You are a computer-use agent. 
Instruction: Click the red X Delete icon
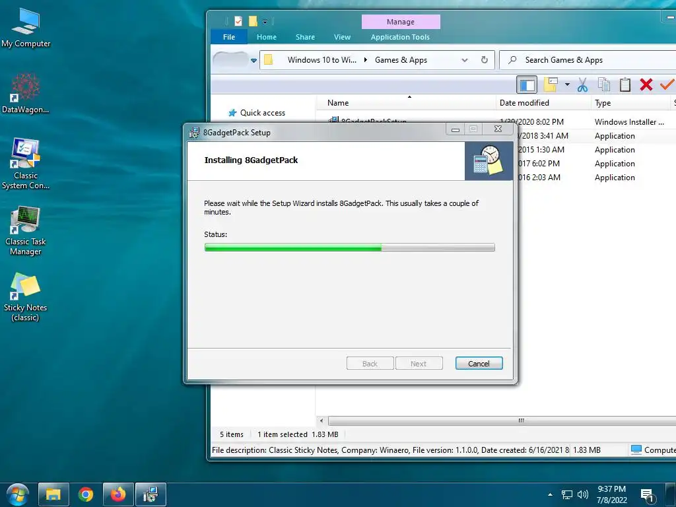click(x=646, y=84)
